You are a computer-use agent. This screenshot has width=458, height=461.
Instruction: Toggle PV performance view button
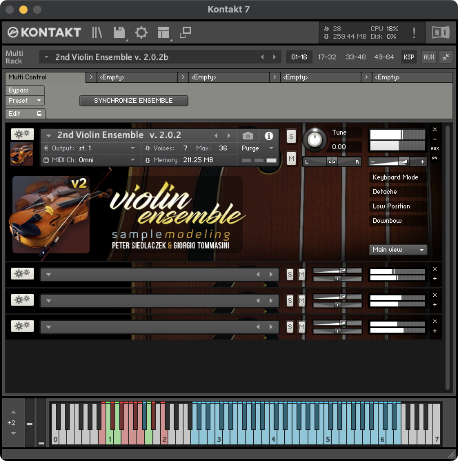pos(435,158)
